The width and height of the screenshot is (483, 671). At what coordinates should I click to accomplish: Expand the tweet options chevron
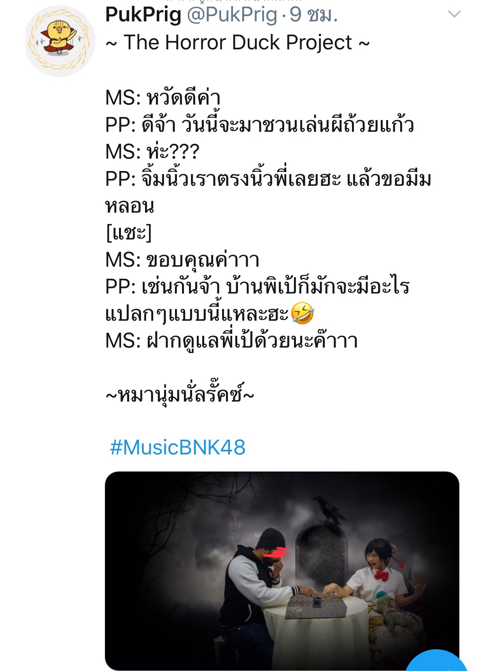[x=454, y=14]
